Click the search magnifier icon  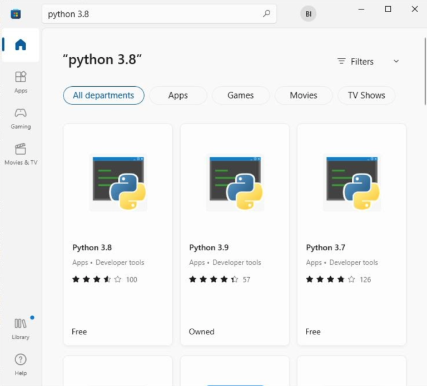point(267,14)
